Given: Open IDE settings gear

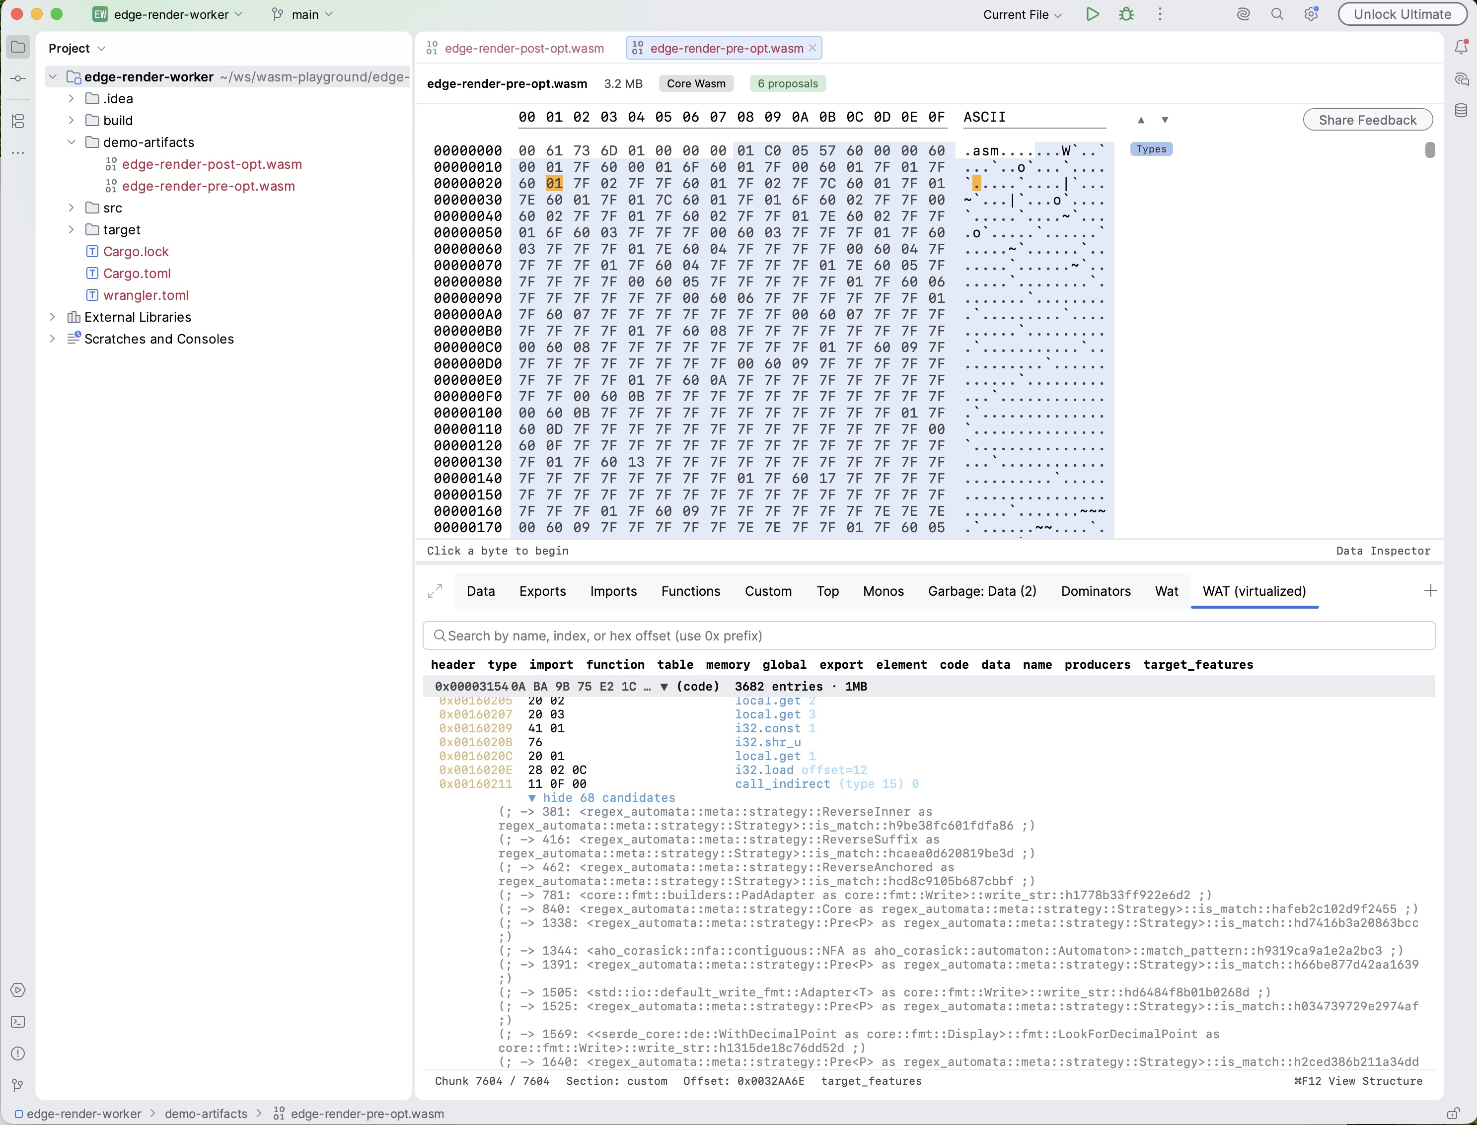Looking at the screenshot, I should (1311, 14).
